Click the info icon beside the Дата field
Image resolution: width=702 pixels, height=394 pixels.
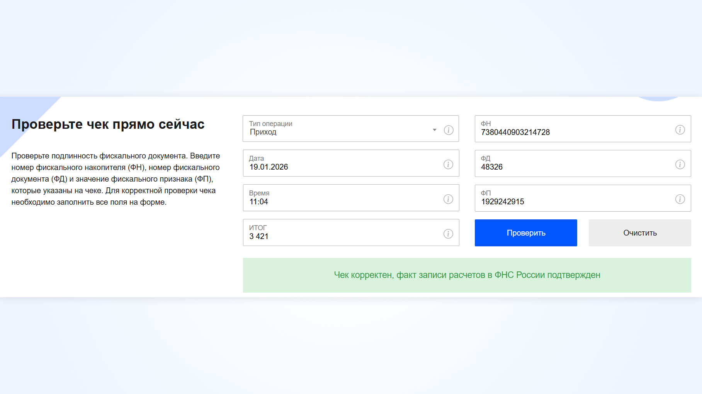tap(448, 165)
